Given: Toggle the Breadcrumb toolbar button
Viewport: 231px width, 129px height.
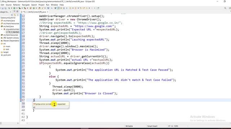Looking at the screenshot, I should (x=55, y=8).
